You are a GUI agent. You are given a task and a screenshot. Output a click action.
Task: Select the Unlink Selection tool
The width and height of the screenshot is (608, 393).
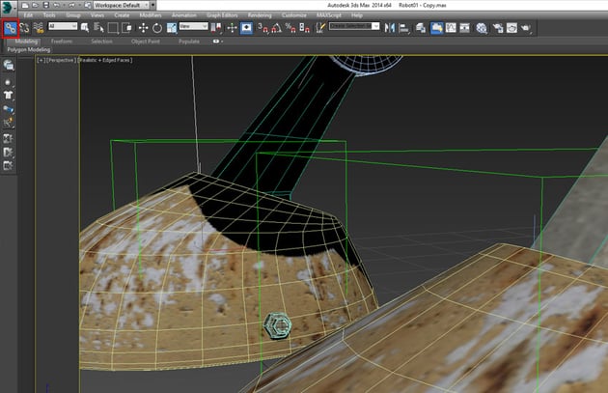pos(24,28)
